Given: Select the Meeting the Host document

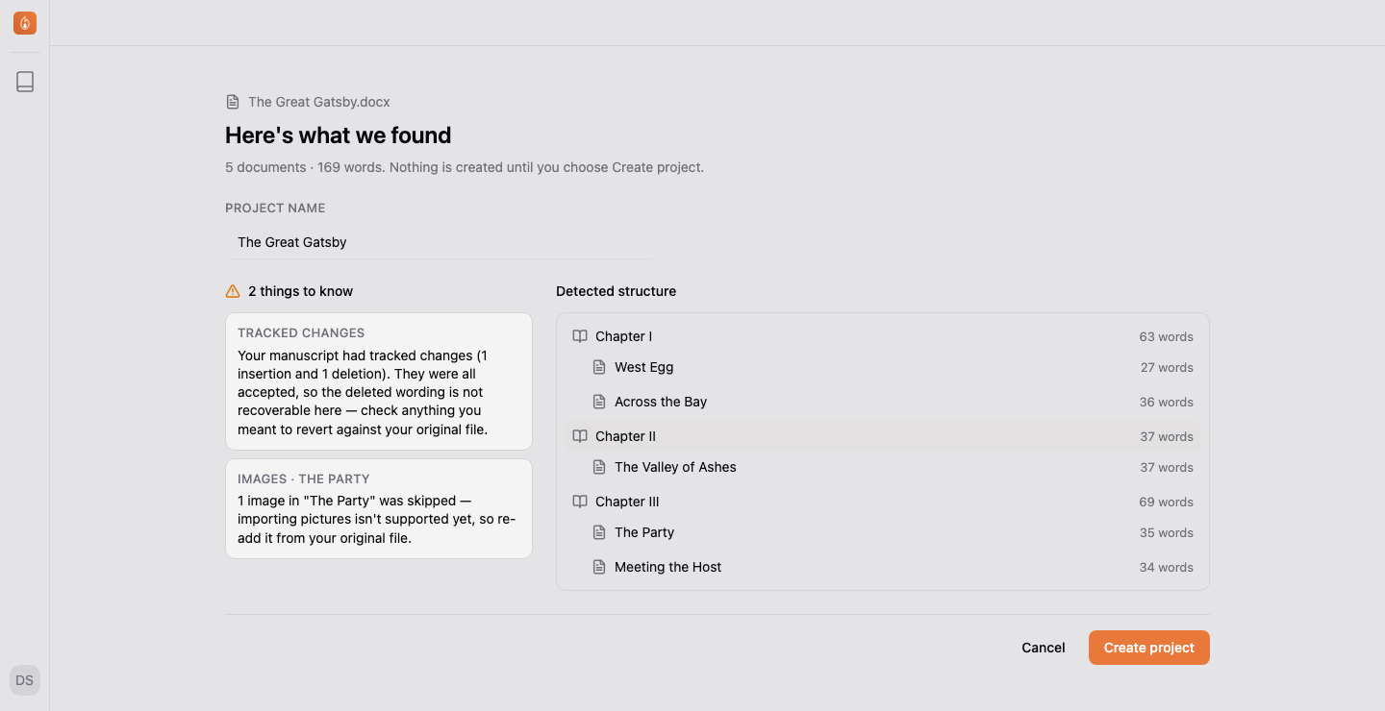Looking at the screenshot, I should point(893,567).
